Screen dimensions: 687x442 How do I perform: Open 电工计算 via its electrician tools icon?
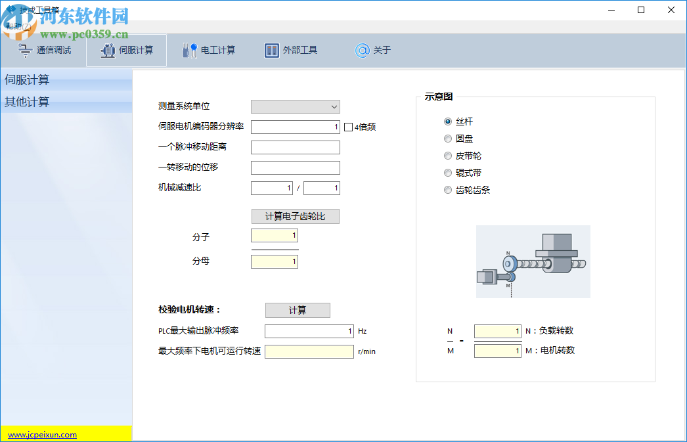(x=189, y=49)
